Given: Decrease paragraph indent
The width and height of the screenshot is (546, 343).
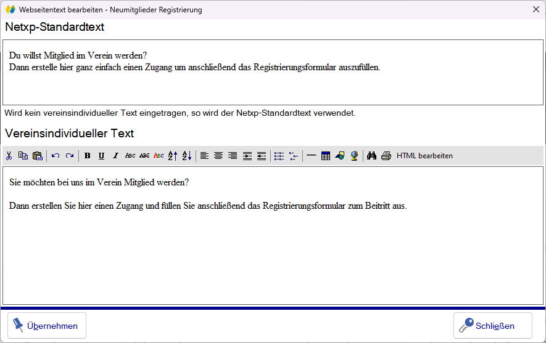Looking at the screenshot, I should [x=262, y=156].
